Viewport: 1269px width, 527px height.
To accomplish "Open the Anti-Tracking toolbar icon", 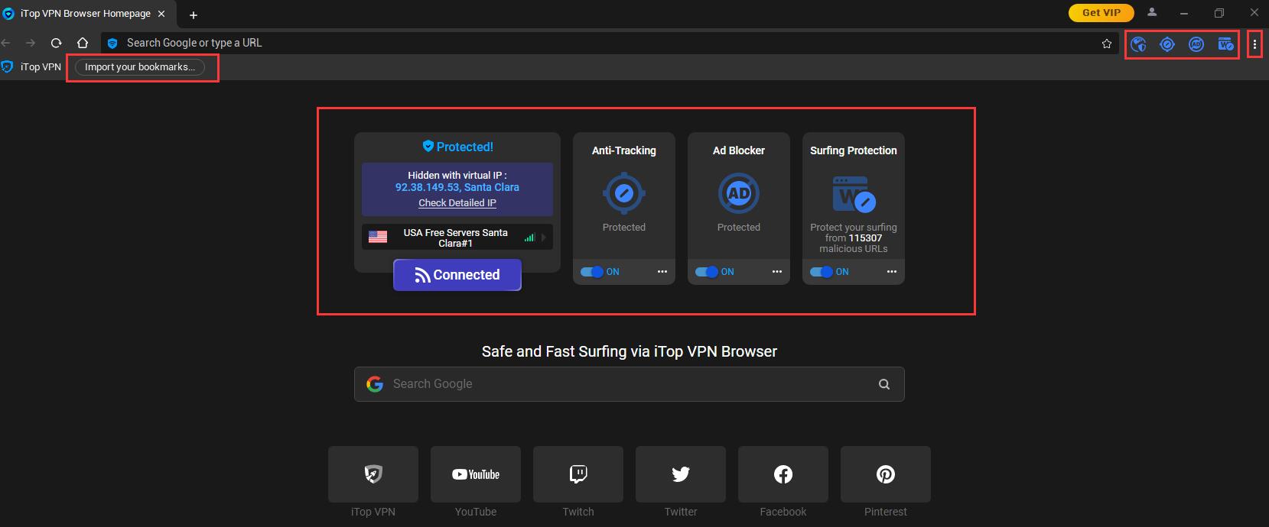I will click(x=1167, y=44).
